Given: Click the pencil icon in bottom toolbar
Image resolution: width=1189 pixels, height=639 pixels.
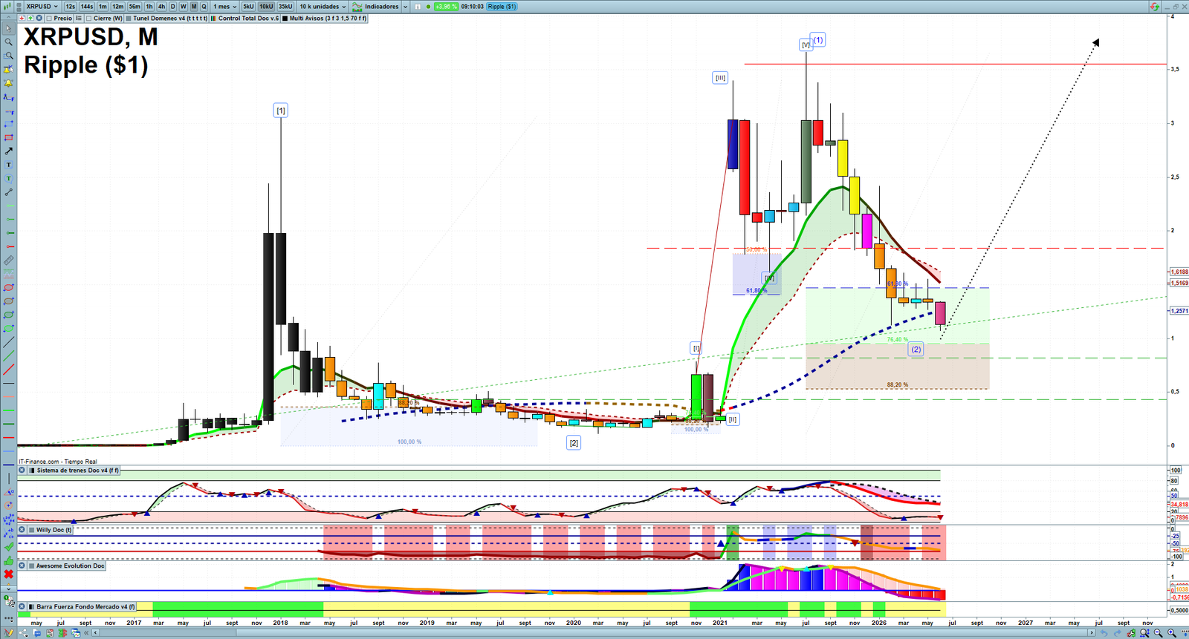Looking at the screenshot, I should 9,632.
